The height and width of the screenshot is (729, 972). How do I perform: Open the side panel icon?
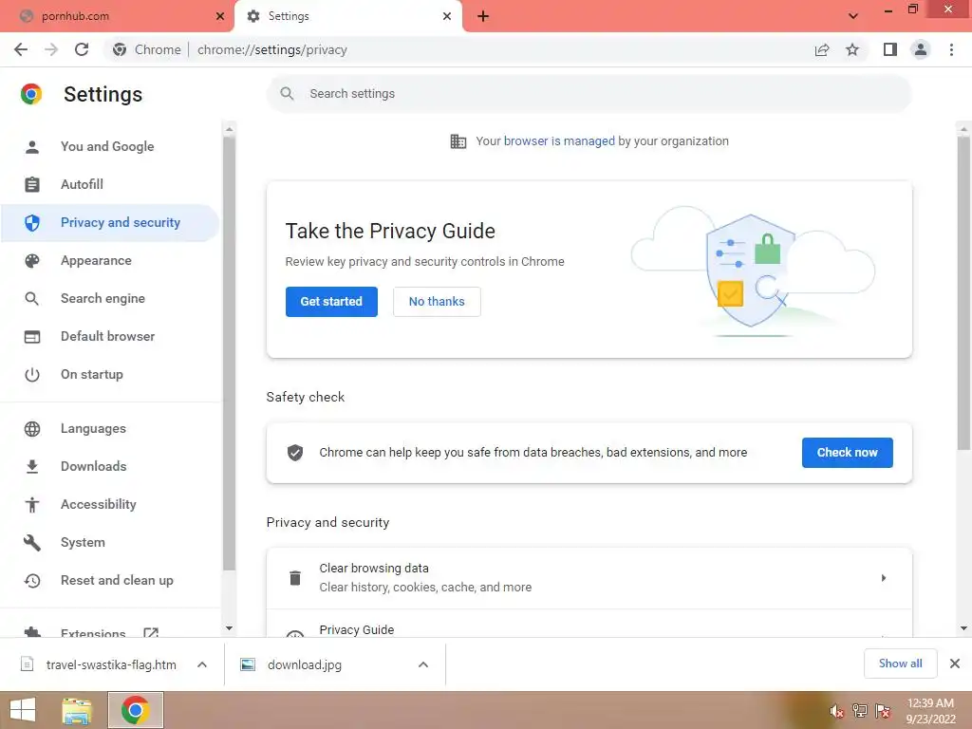tap(890, 49)
